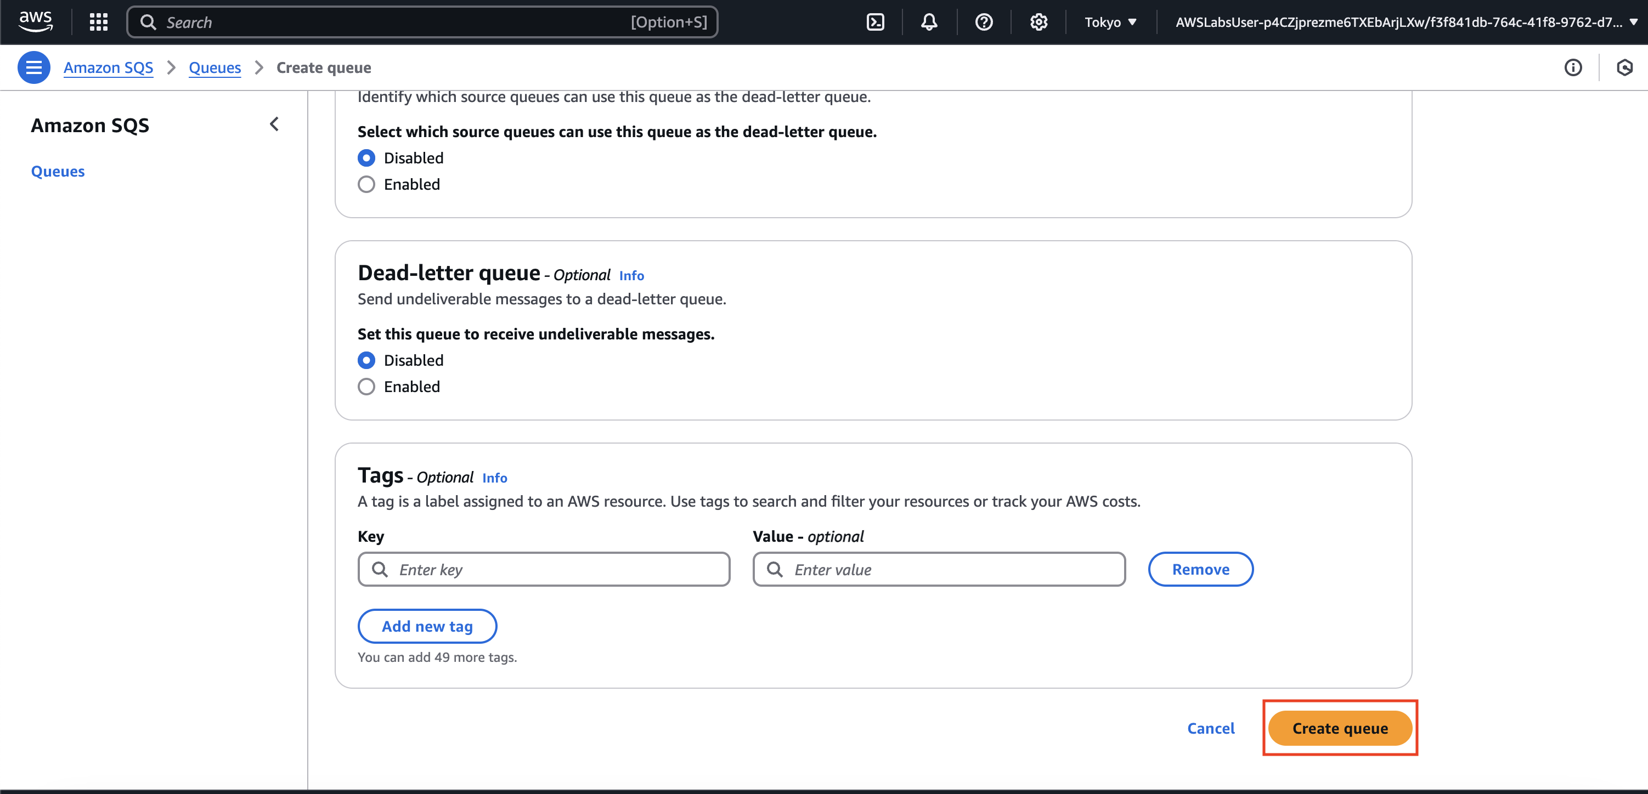The height and width of the screenshot is (794, 1648).
Task: Open the settings gear icon
Action: click(1039, 22)
